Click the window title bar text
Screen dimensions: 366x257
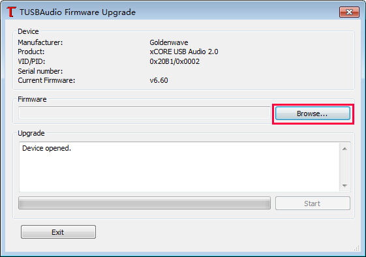(x=78, y=12)
